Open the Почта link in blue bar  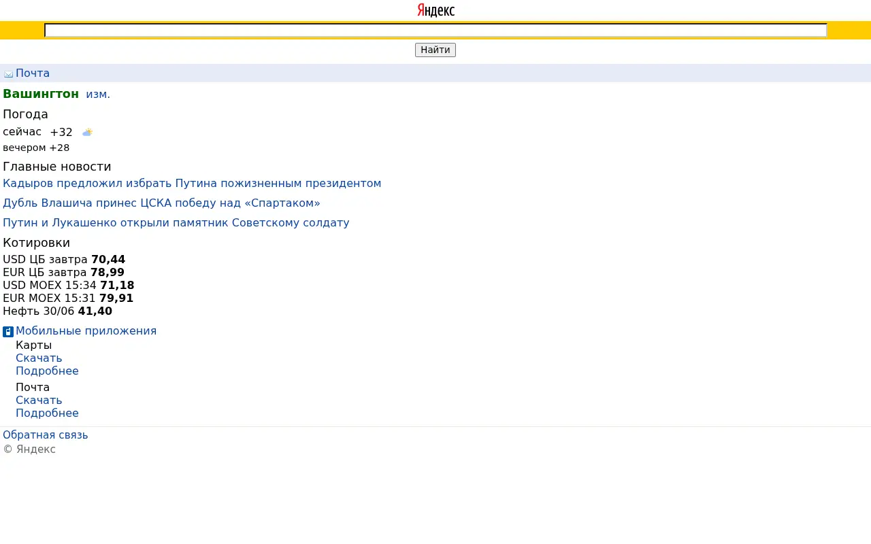(33, 73)
